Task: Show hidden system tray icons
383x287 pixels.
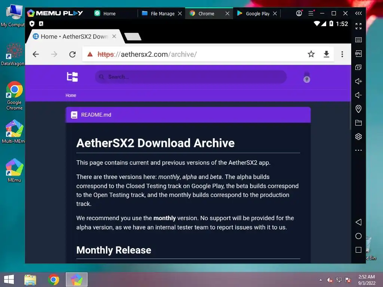Action: pyautogui.click(x=321, y=280)
